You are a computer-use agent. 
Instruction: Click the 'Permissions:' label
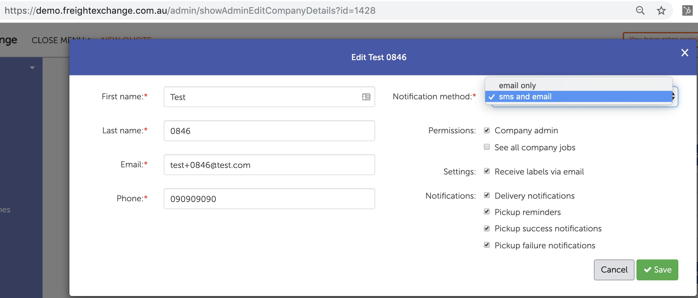tap(452, 130)
